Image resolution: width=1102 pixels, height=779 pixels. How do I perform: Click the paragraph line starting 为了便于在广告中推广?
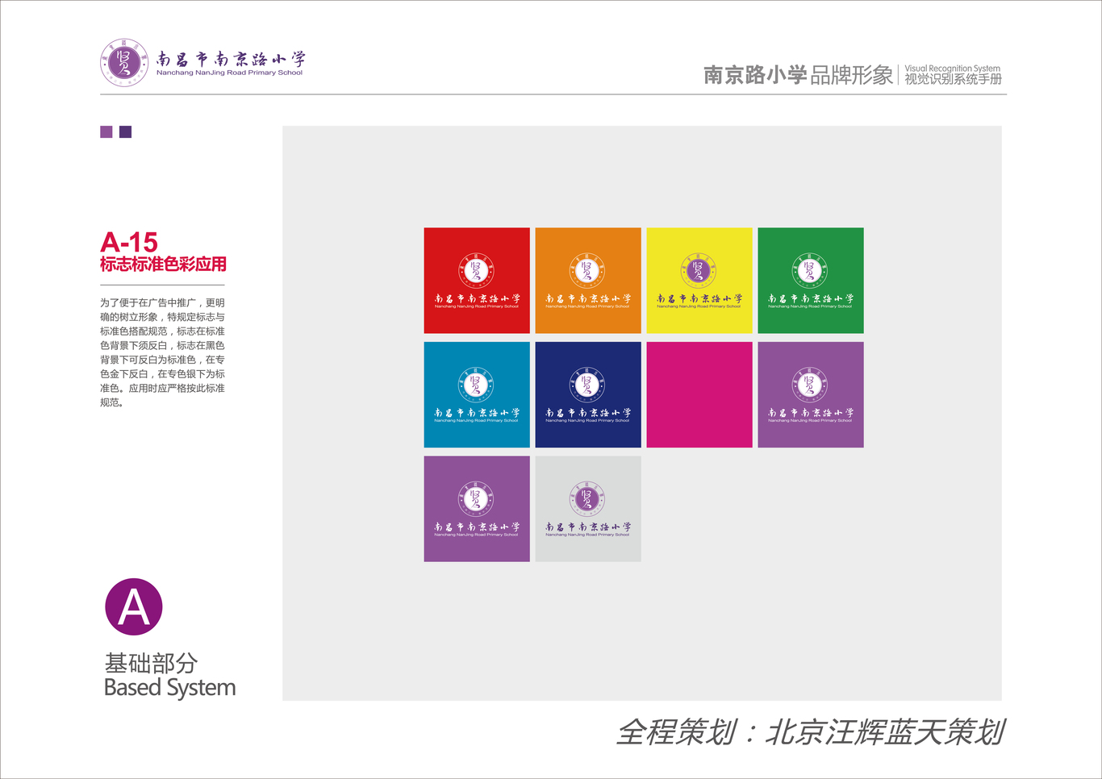click(x=162, y=302)
